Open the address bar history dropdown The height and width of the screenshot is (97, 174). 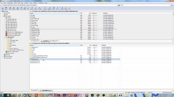point(117,5)
